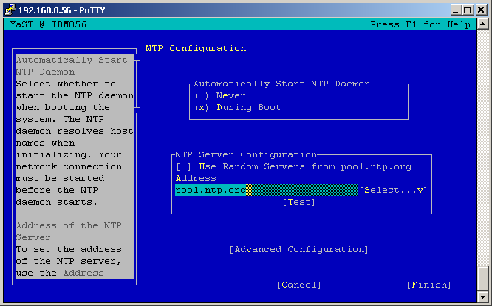Enable Use Random Servers from pool.ntp.org
The height and width of the screenshot is (306, 492).
click(x=294, y=166)
